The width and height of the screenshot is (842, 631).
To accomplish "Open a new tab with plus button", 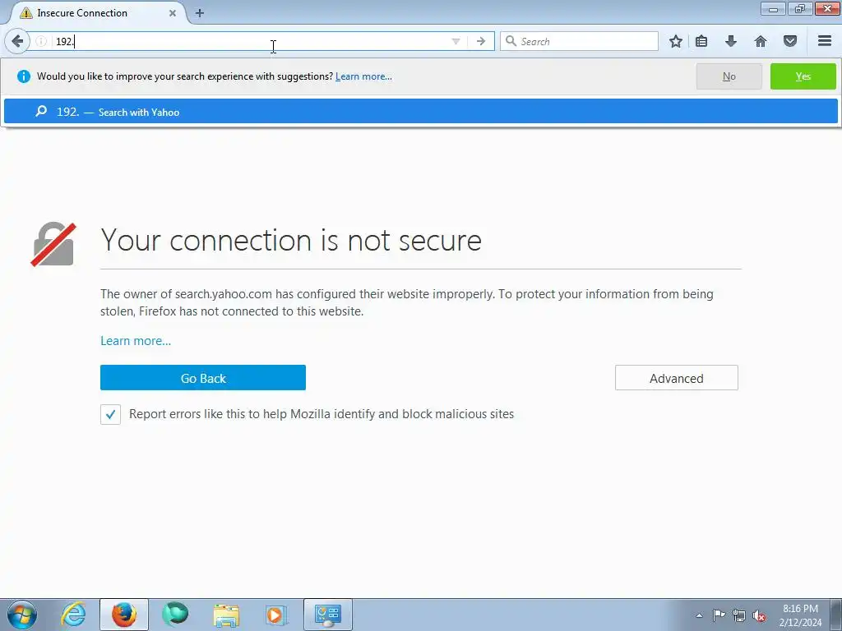I will coord(199,13).
